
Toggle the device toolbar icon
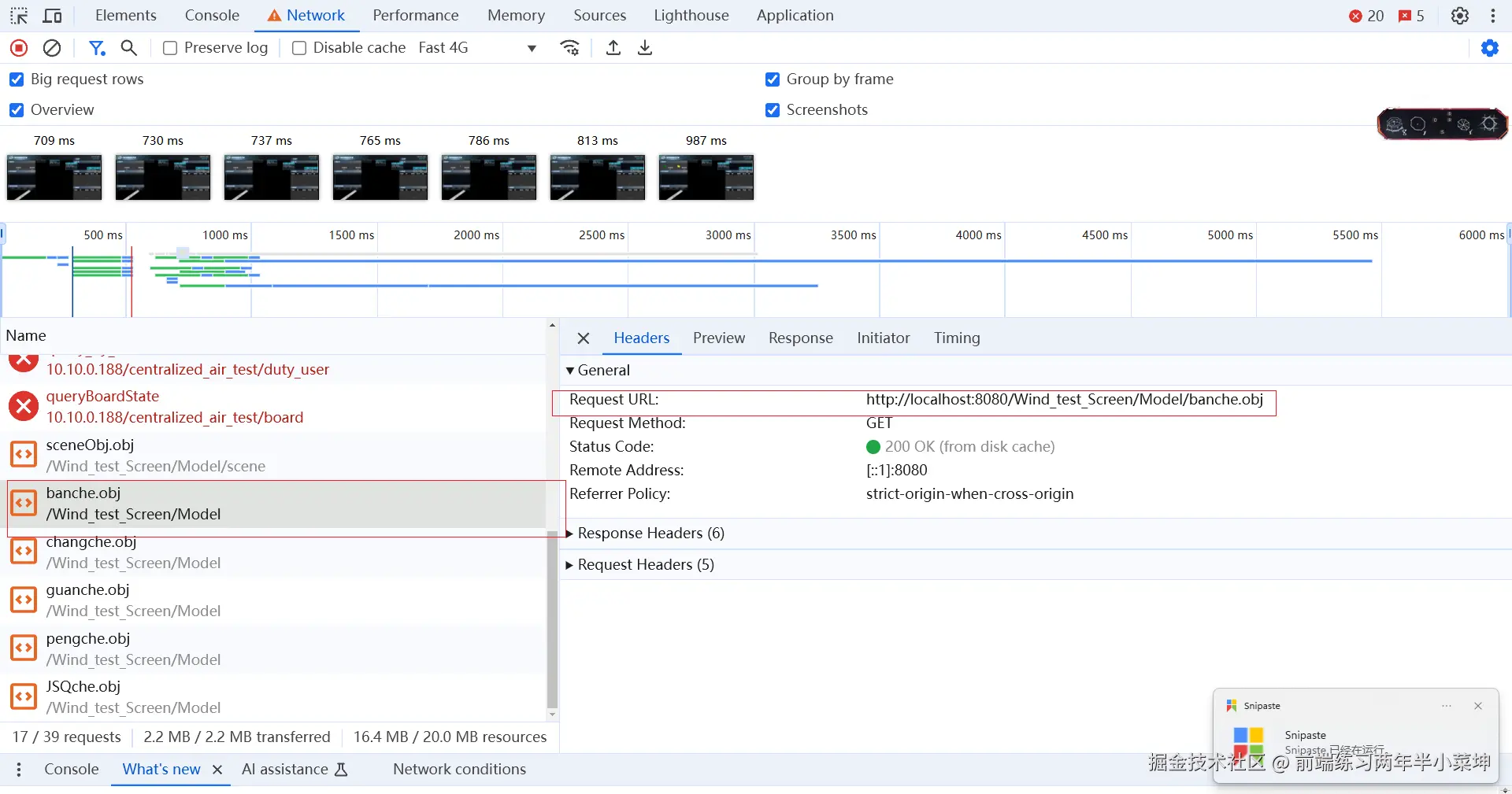(x=53, y=16)
